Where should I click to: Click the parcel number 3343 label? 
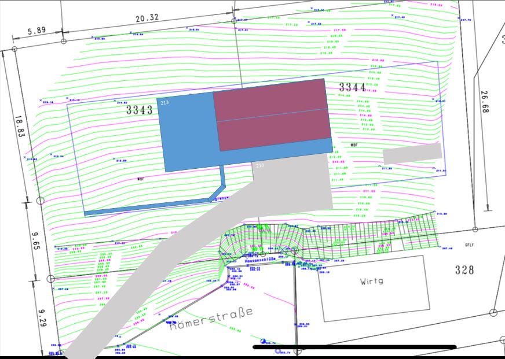pyautogui.click(x=139, y=110)
